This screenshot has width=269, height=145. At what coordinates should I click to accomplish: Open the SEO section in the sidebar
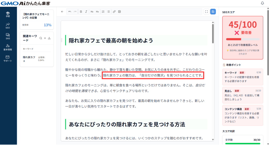[x=8, y=25]
